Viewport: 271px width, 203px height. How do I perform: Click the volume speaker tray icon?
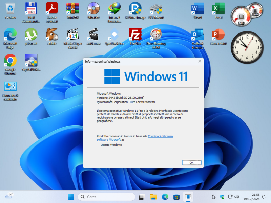coord(237,197)
